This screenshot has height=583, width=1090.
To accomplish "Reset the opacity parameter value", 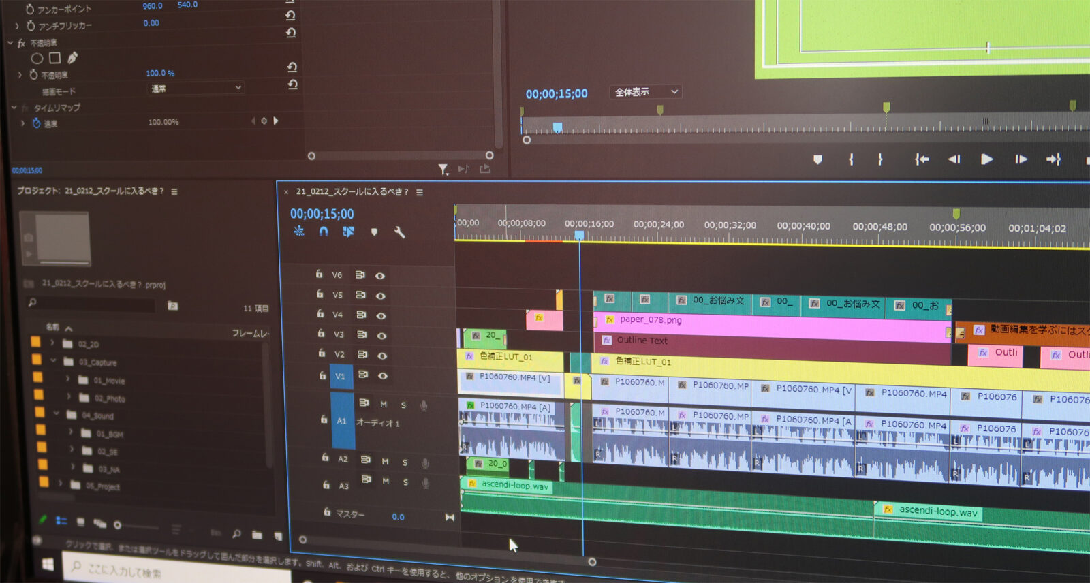I will [292, 67].
